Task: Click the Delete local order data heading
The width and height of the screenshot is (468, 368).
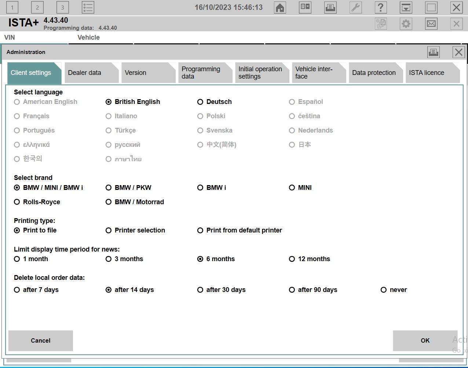Action: (49, 278)
